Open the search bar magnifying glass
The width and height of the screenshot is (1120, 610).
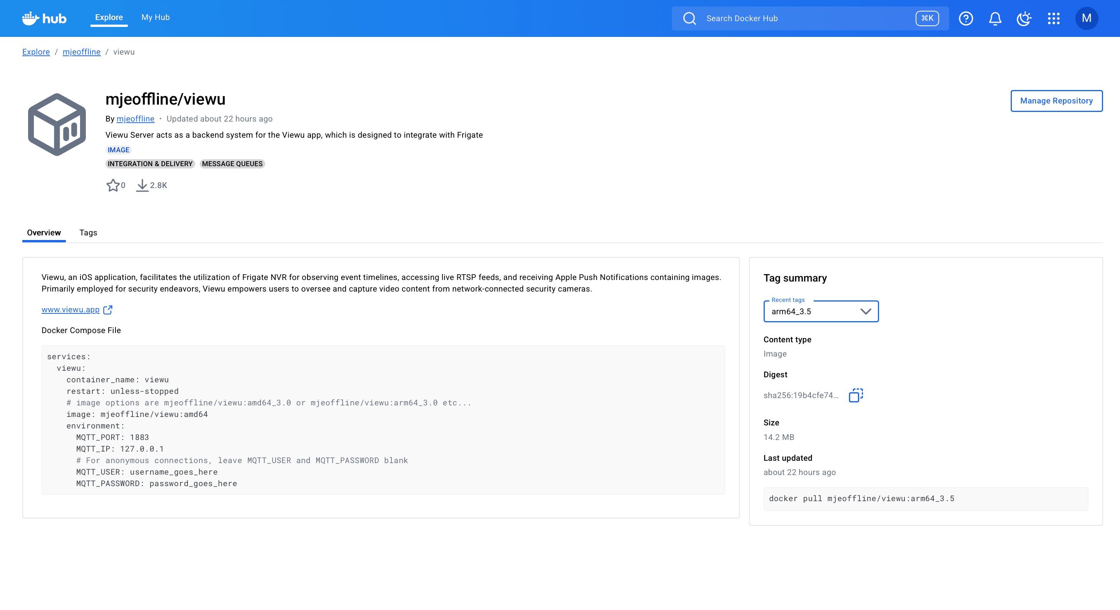point(690,18)
